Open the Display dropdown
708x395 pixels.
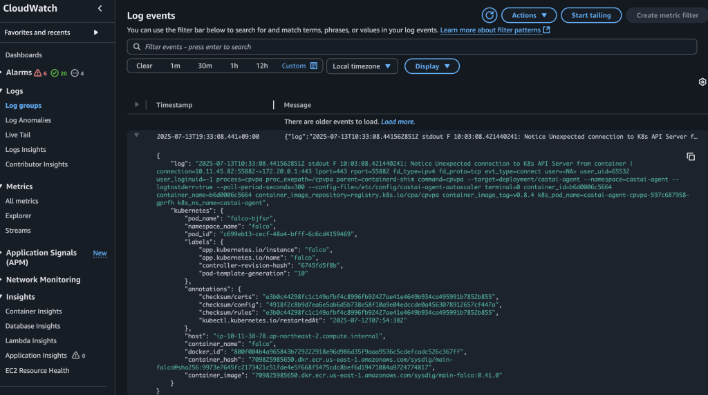click(431, 66)
